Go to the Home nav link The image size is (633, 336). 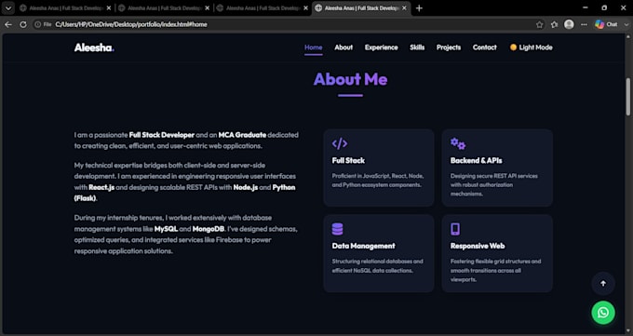[314, 47]
